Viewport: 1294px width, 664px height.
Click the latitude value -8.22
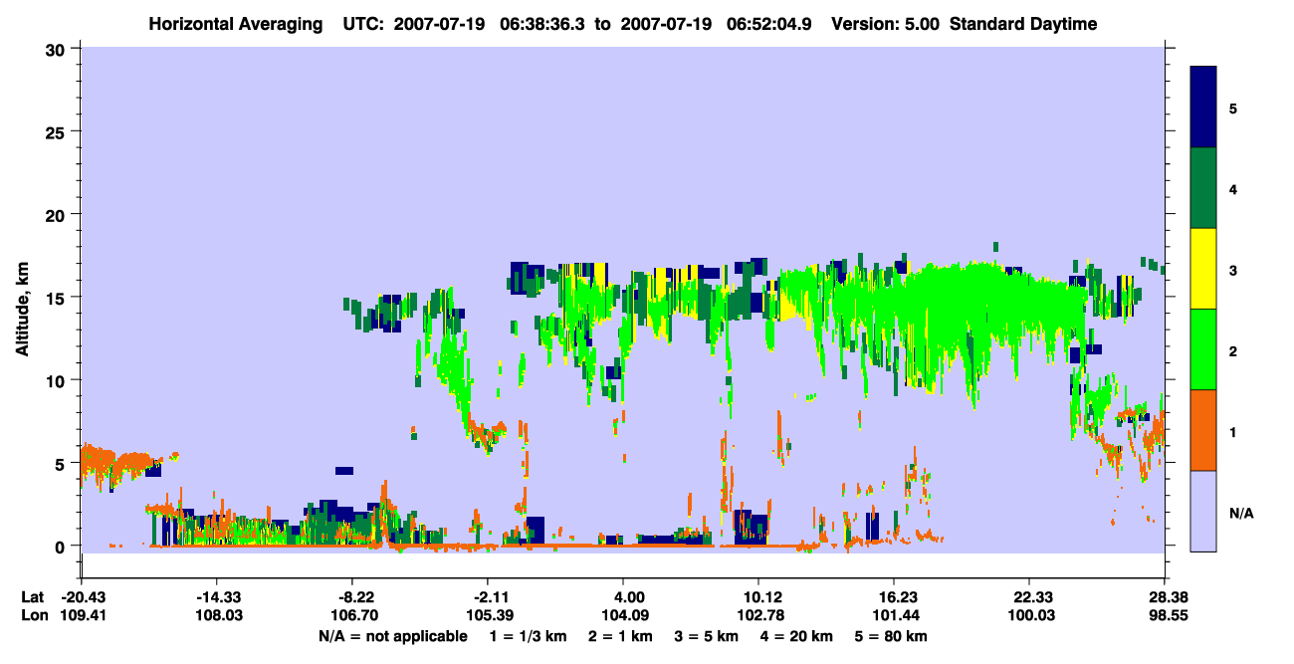(x=356, y=597)
